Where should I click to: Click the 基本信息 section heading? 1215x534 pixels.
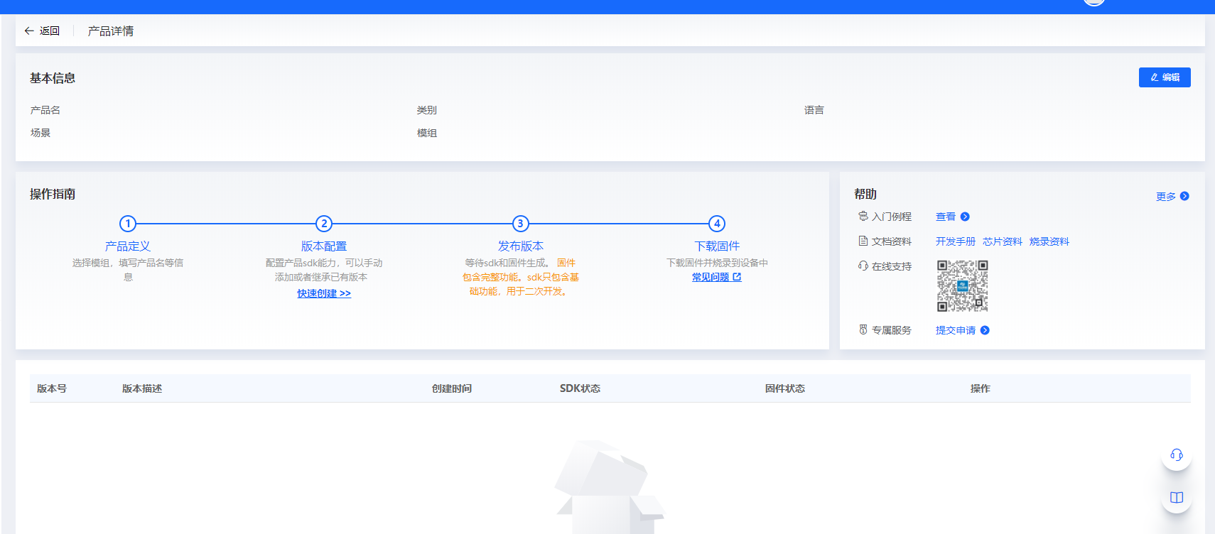point(53,78)
